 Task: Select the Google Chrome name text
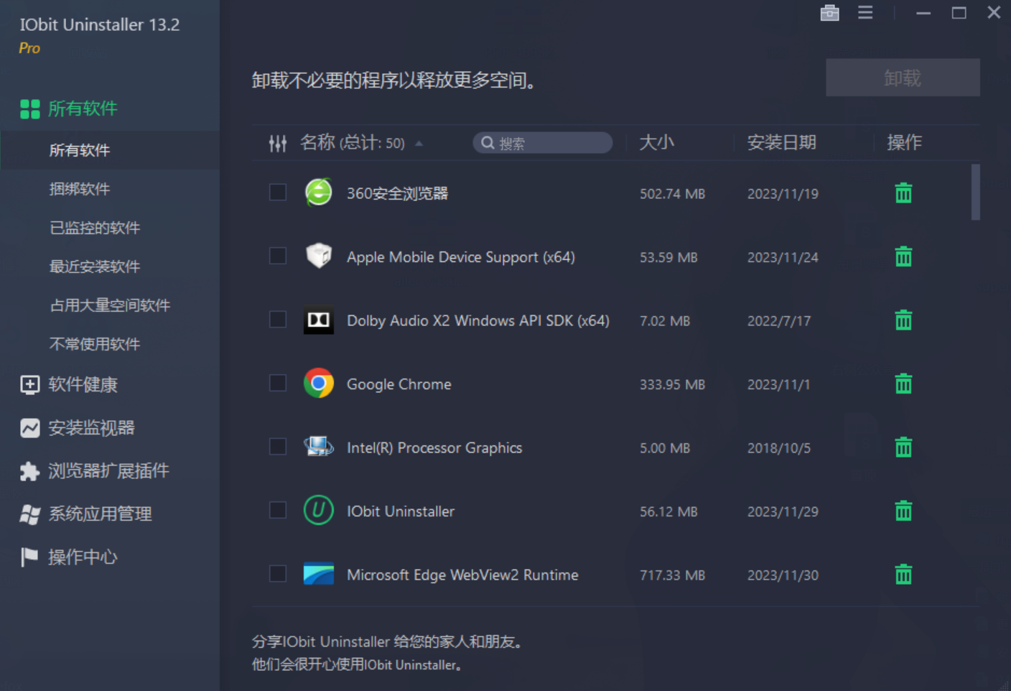click(x=399, y=384)
